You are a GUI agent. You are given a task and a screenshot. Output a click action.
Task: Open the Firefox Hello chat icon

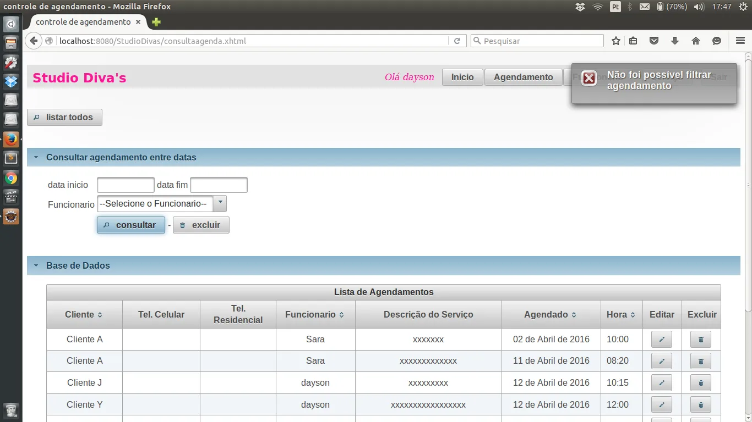click(717, 41)
